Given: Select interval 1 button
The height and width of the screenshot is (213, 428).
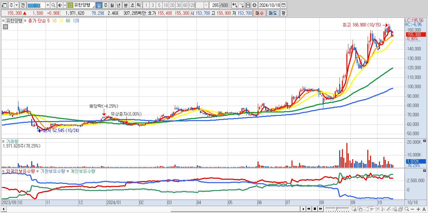Looking at the screenshot, I should pyautogui.click(x=146, y=5).
